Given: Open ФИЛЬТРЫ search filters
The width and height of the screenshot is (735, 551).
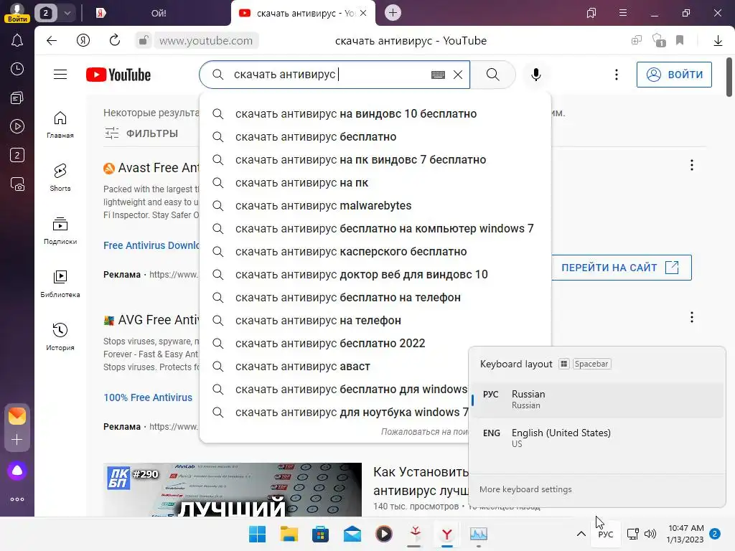Looking at the screenshot, I should [x=141, y=133].
